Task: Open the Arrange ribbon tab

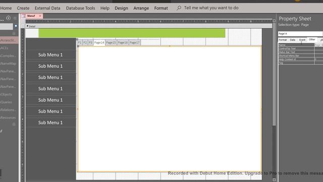Action: click(x=141, y=8)
